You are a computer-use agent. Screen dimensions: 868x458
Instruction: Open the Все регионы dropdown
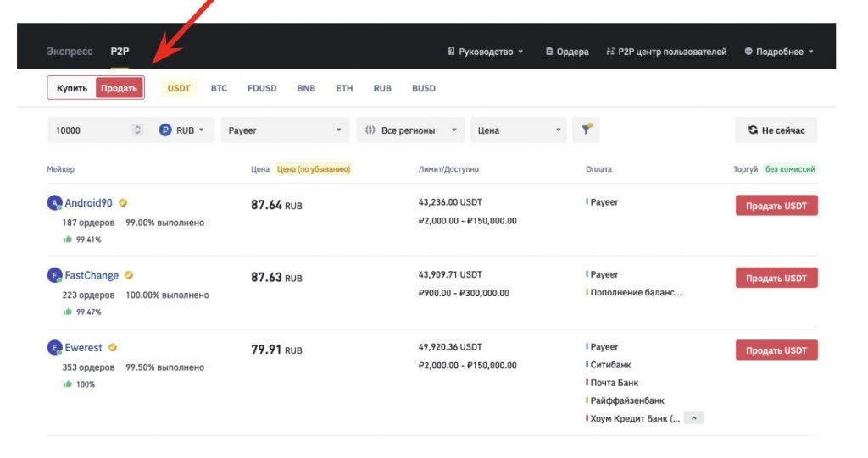411,130
